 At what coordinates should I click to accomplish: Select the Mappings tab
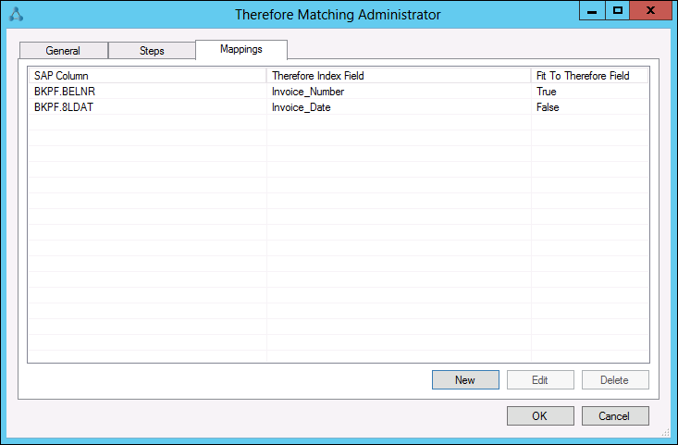pos(240,49)
